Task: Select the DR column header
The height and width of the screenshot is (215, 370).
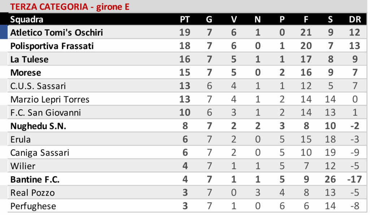Action: (x=355, y=19)
